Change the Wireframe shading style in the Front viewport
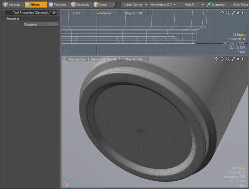The width and height of the screenshot is (249, 189). 104,13
